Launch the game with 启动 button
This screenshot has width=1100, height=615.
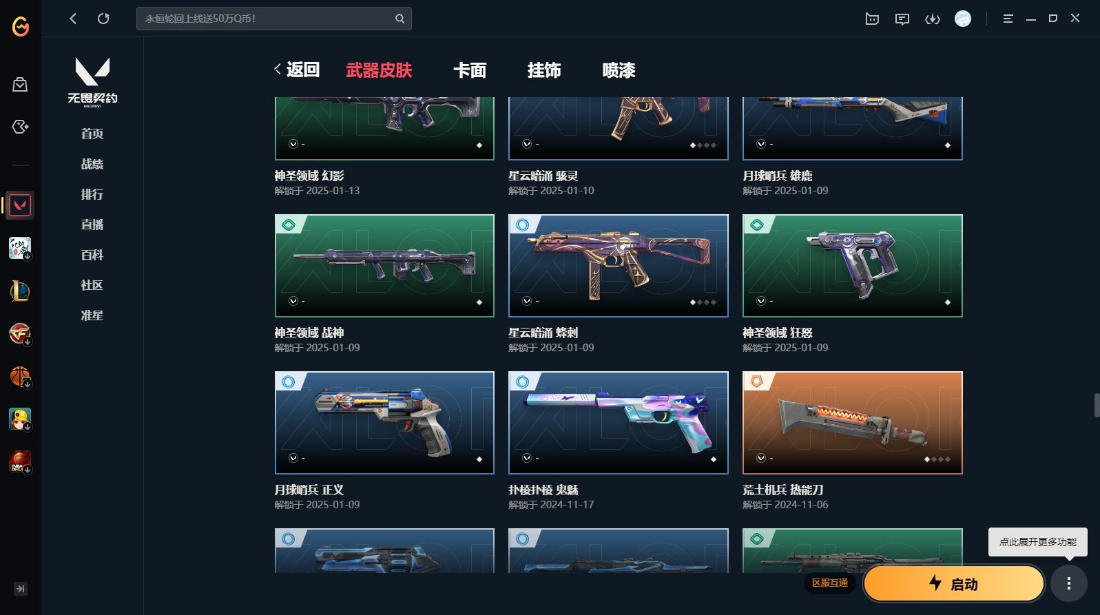pos(954,584)
